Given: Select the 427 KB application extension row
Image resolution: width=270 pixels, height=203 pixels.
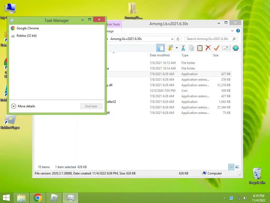Looking at the screenshot, I should tap(169, 96).
